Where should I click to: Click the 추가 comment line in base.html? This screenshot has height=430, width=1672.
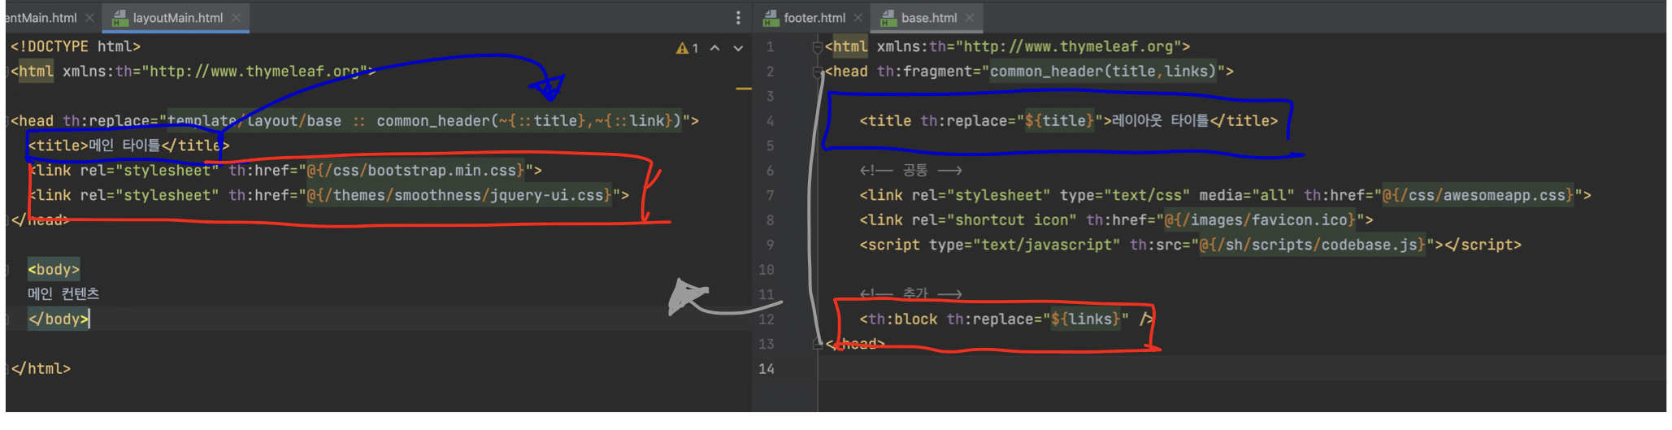910,293
